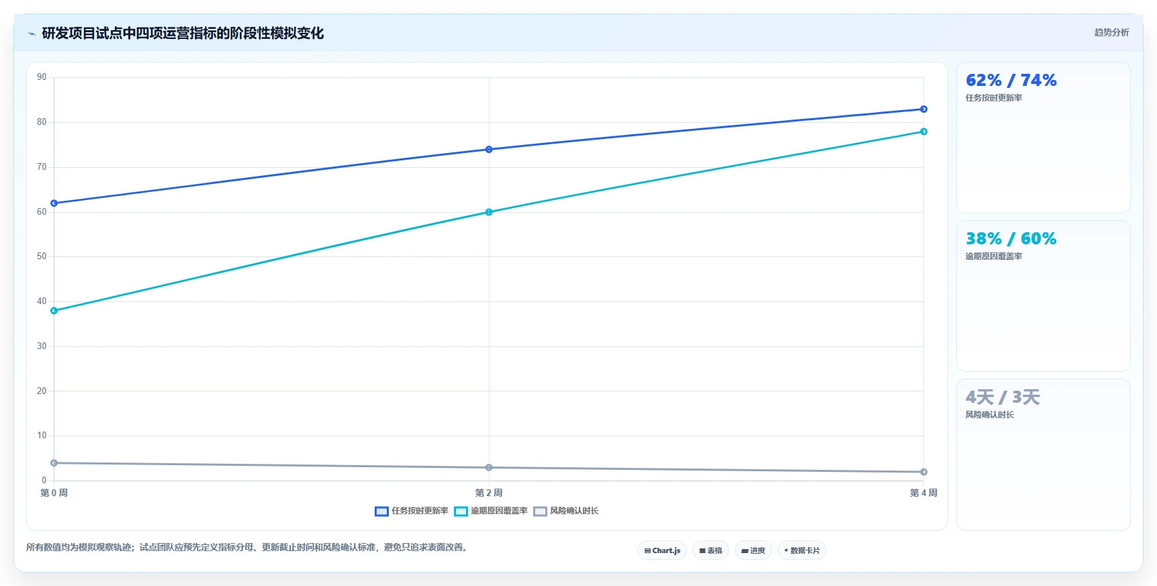Click the 62% / 74% value in the card

pyautogui.click(x=1011, y=81)
